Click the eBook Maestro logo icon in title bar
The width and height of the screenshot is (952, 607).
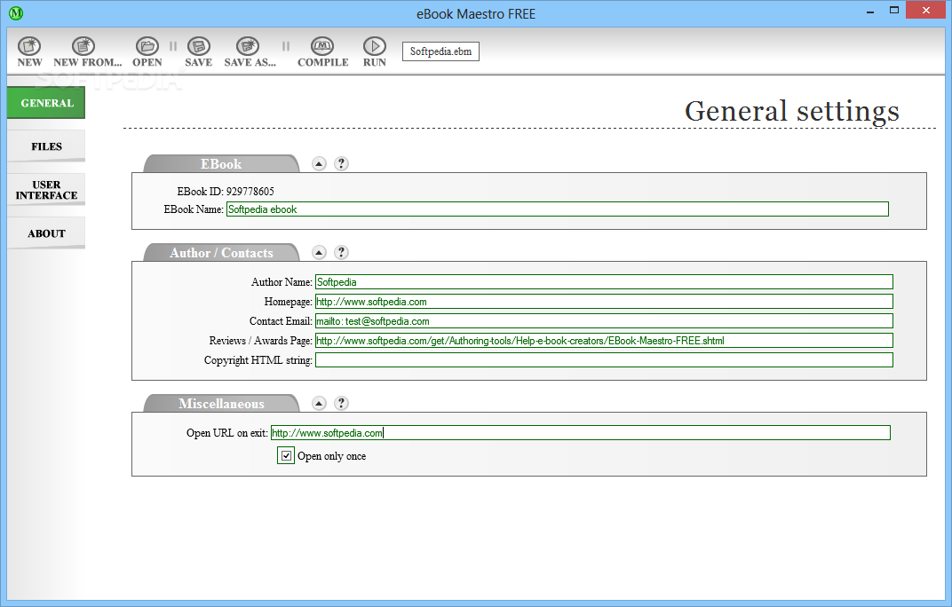[x=16, y=12]
